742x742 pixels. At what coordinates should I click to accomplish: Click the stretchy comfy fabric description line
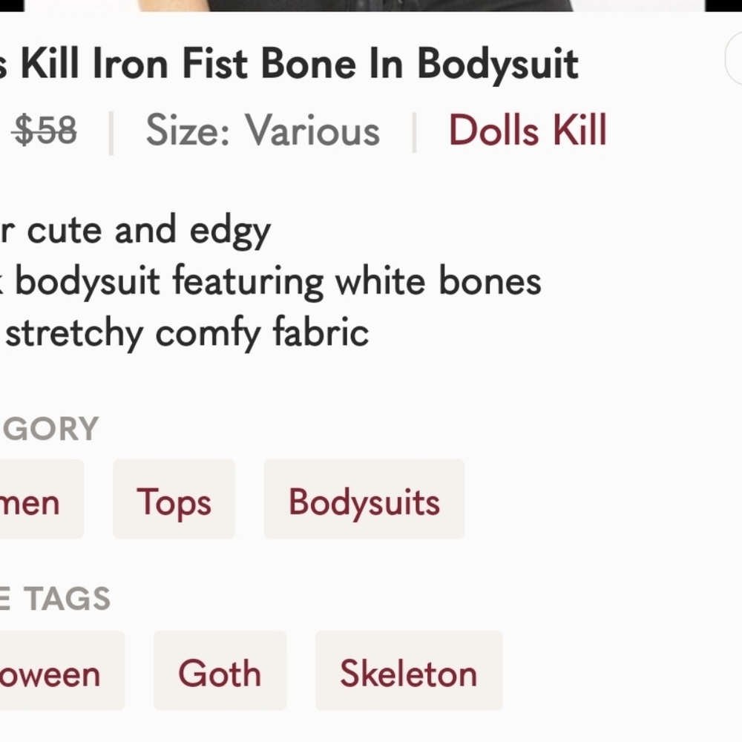(x=184, y=332)
